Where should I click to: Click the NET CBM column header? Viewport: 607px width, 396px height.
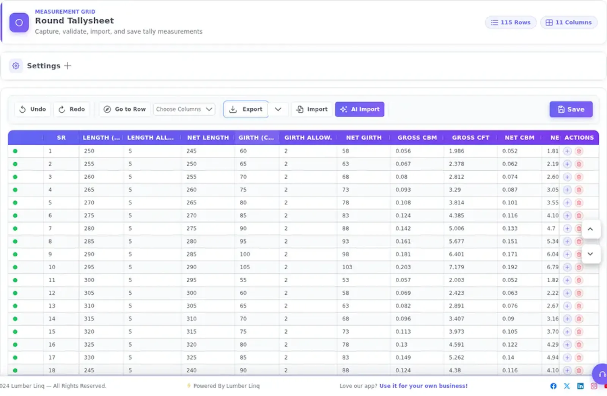coord(519,138)
